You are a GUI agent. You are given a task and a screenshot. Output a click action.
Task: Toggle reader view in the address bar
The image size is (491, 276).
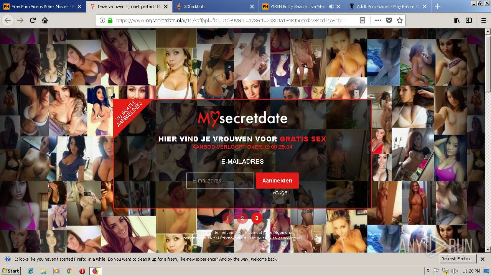362,20
